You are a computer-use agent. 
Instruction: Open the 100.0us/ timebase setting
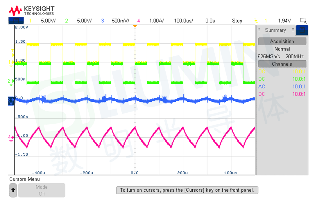pyautogui.click(x=184, y=21)
